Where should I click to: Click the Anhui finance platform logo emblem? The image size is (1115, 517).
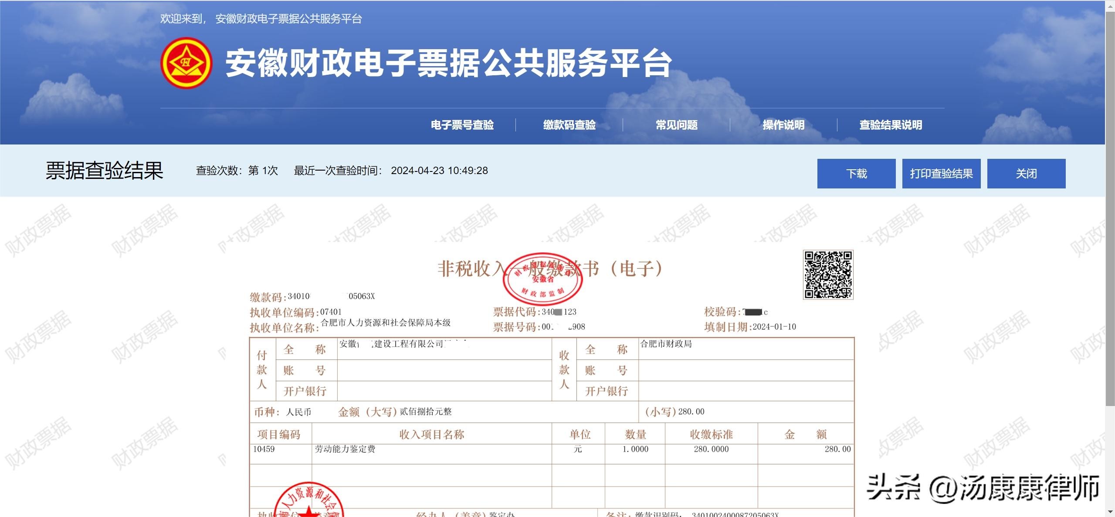coord(186,63)
